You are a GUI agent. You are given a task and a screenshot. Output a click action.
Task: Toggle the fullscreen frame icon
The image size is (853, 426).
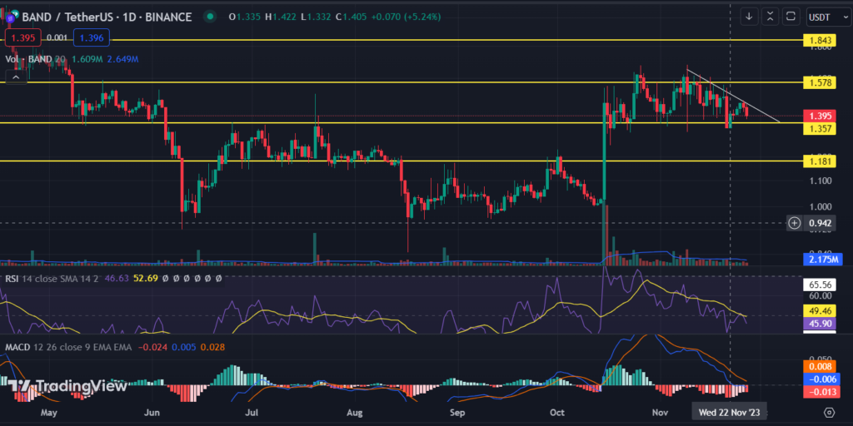791,17
